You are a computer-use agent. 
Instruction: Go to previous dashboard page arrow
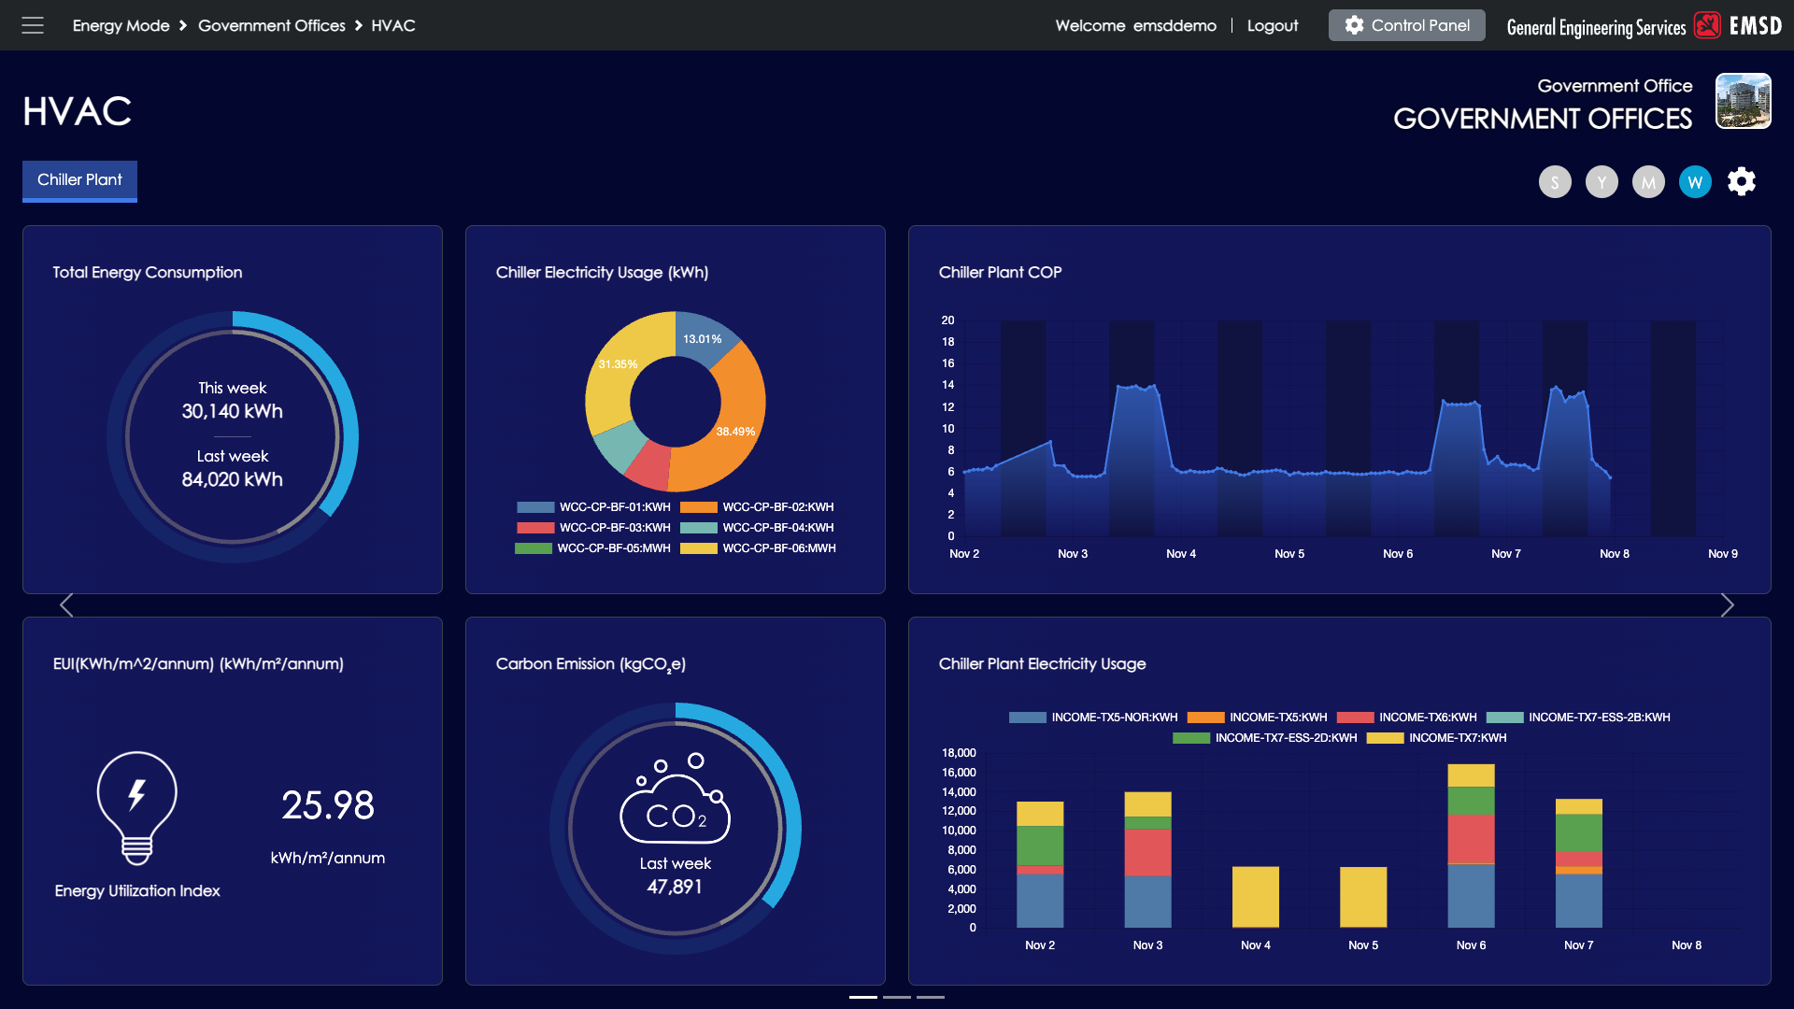click(66, 605)
